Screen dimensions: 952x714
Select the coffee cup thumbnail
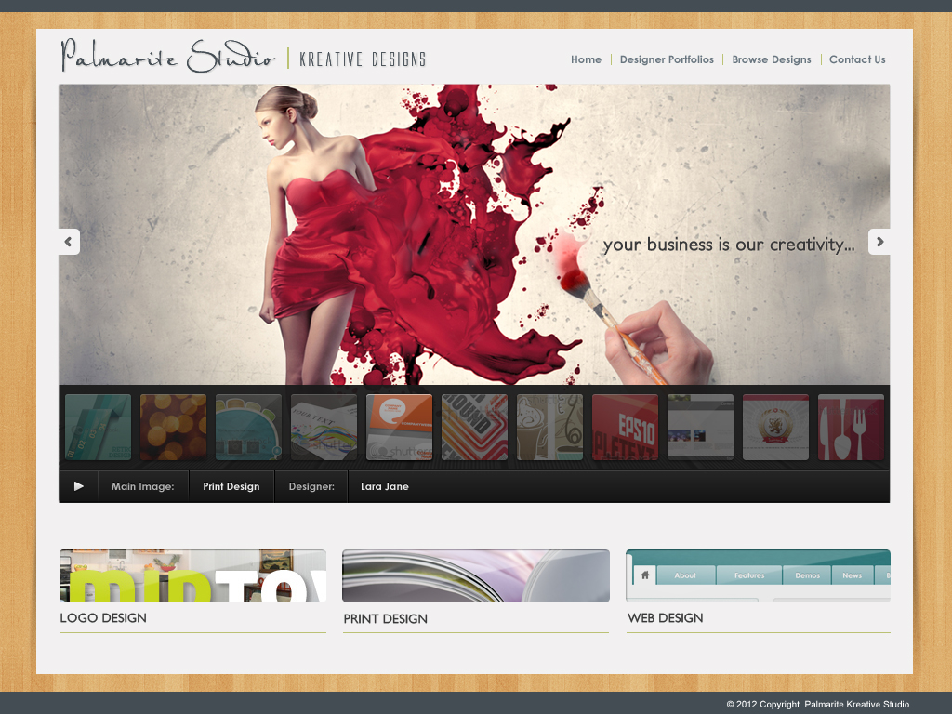549,428
